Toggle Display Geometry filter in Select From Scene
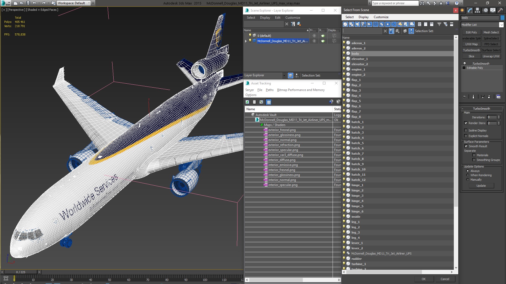Screen dimensions: 506x284 345,24
